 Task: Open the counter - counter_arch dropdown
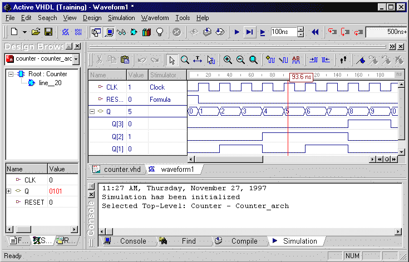(76, 59)
